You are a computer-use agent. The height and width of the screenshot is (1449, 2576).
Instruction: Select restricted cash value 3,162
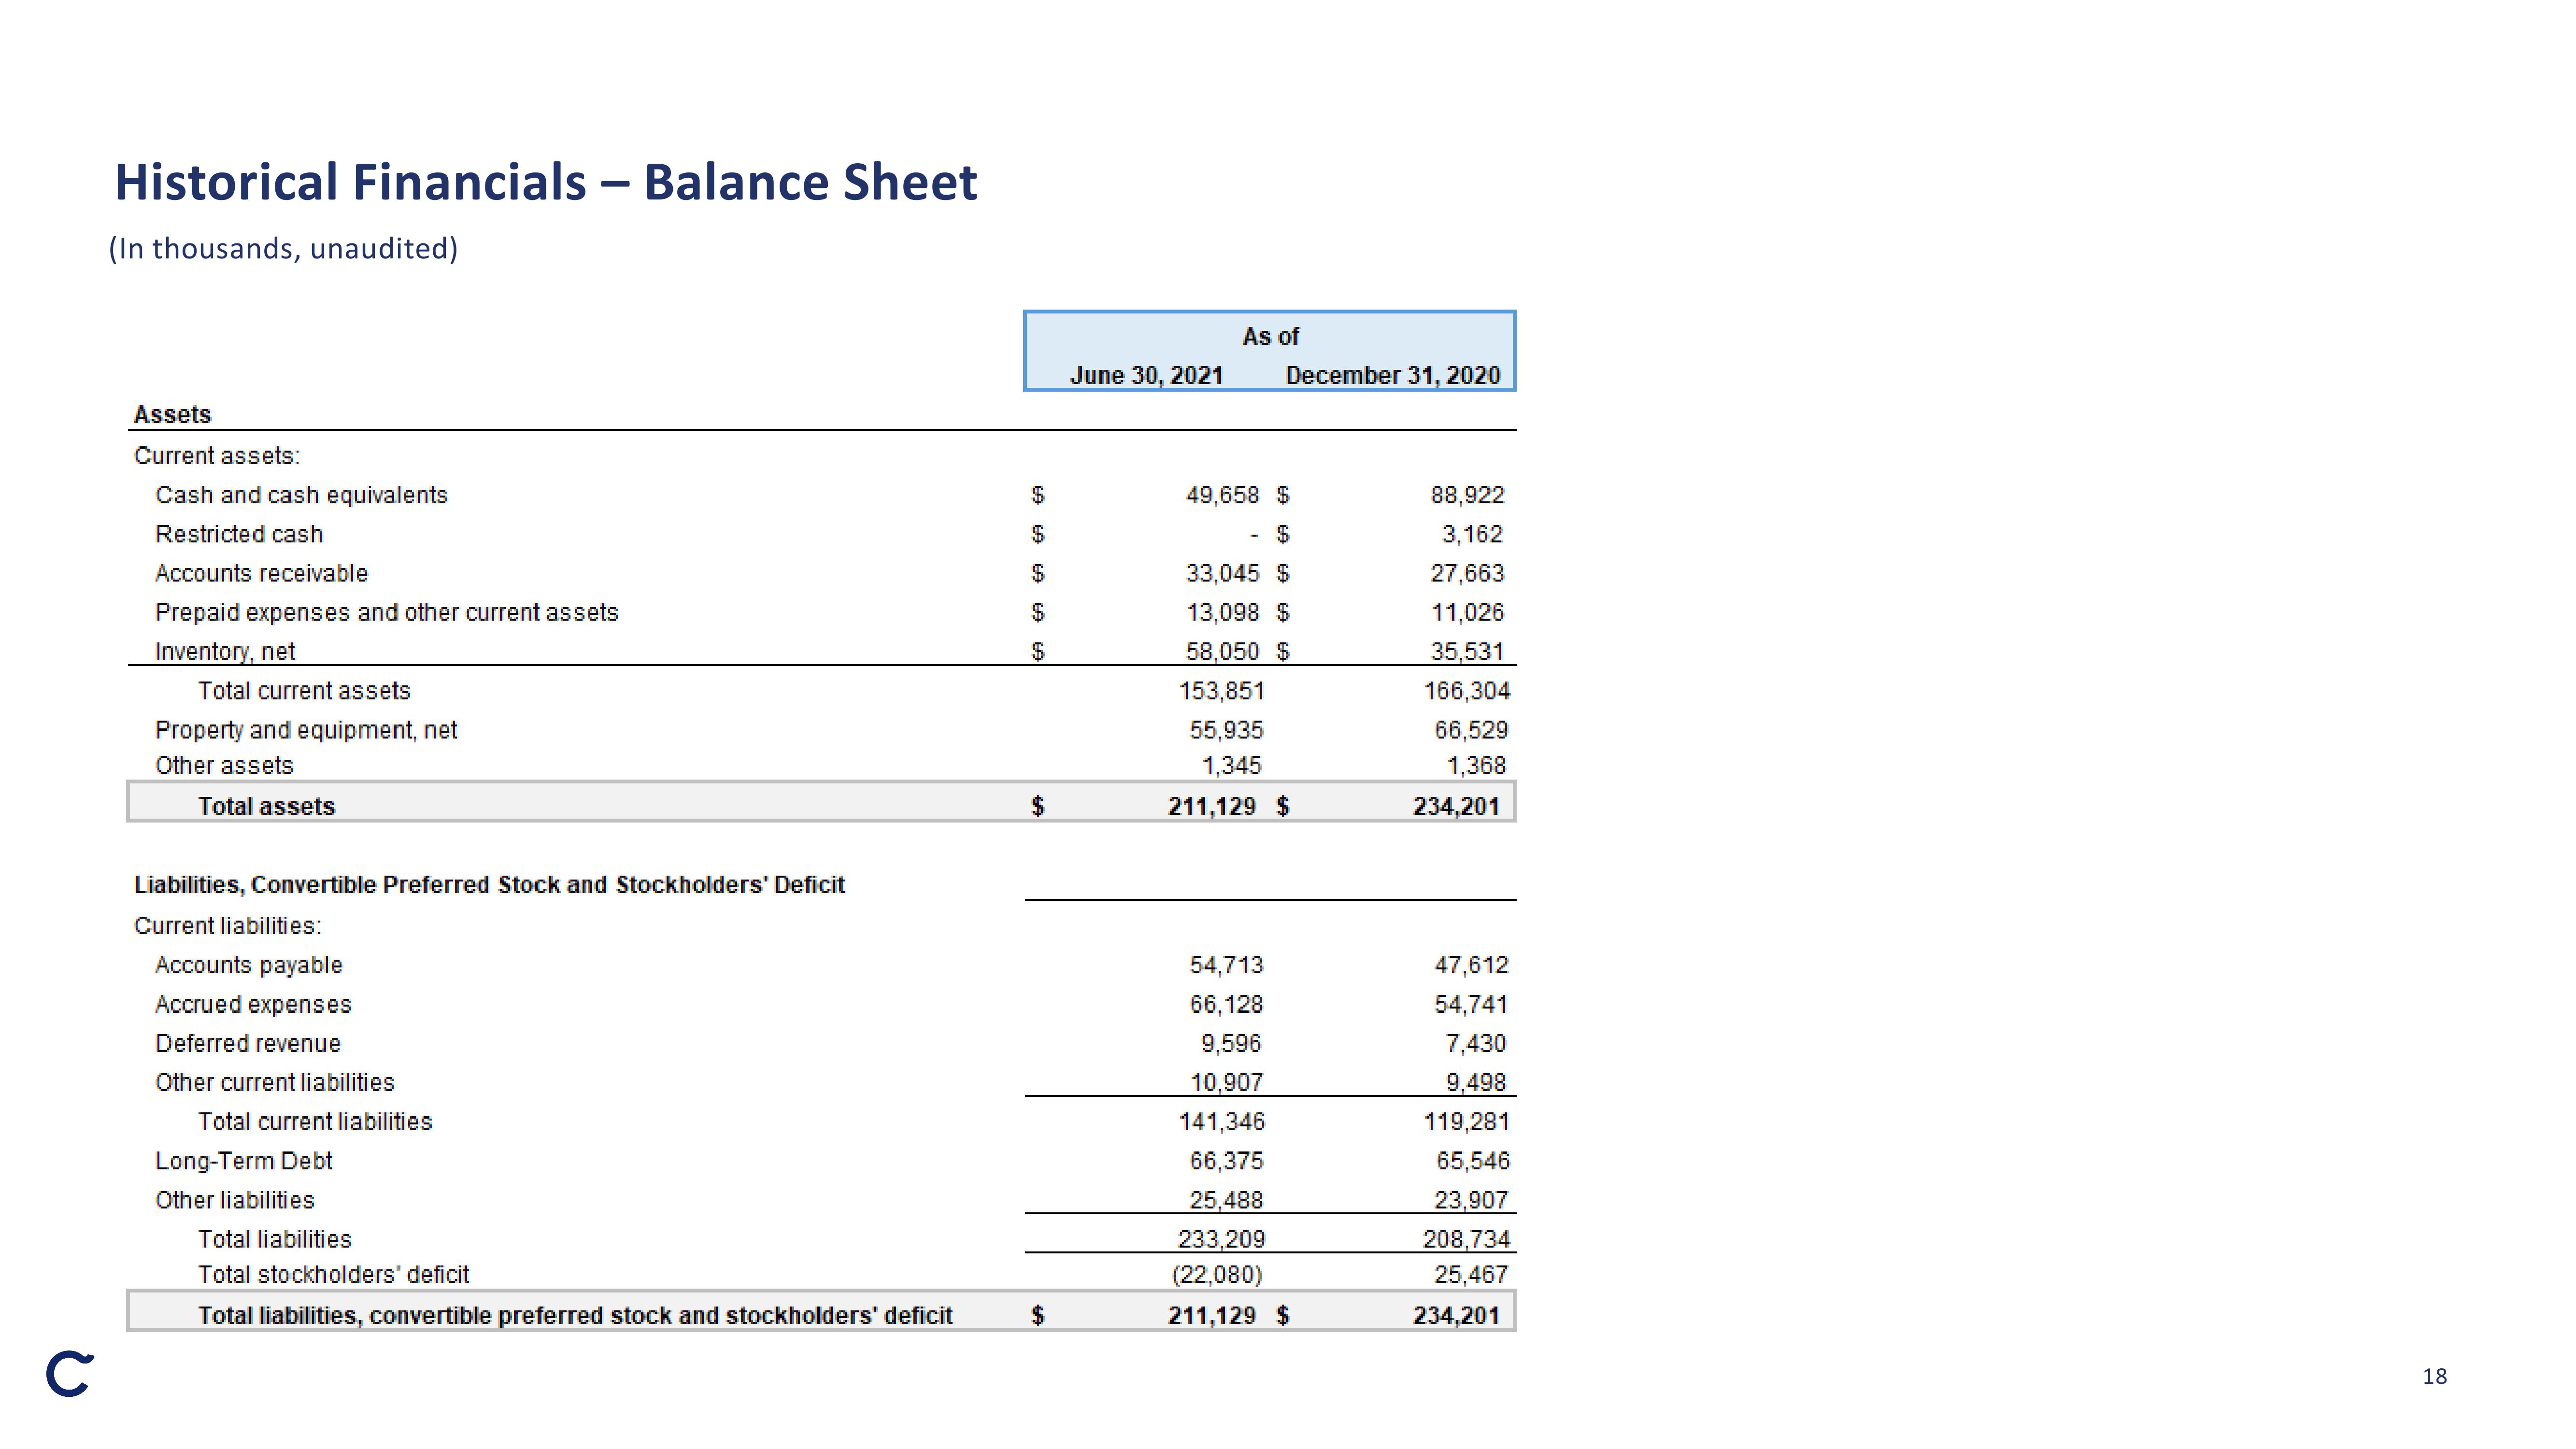click(1472, 534)
